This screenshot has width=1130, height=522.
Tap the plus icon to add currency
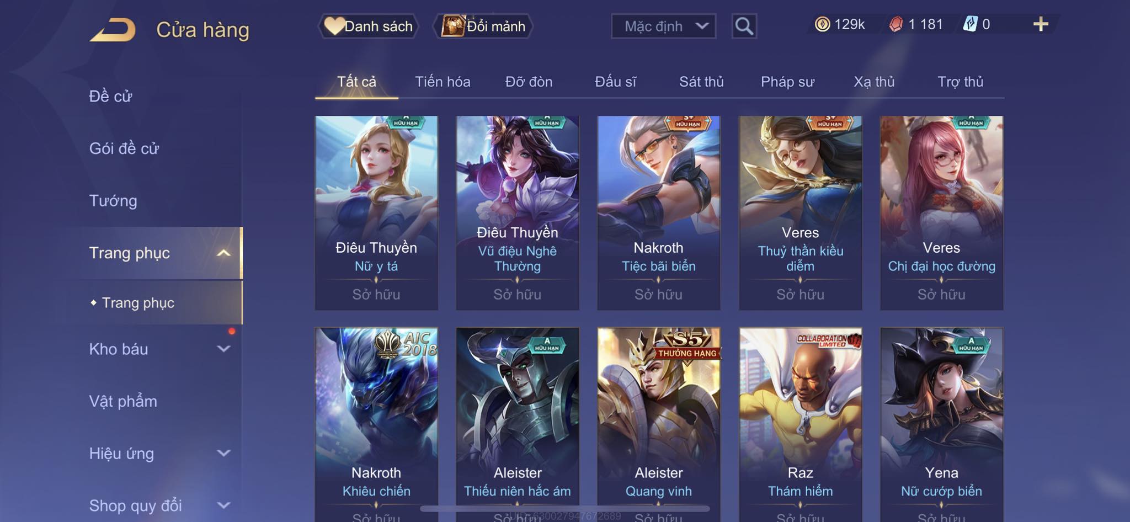click(1041, 24)
